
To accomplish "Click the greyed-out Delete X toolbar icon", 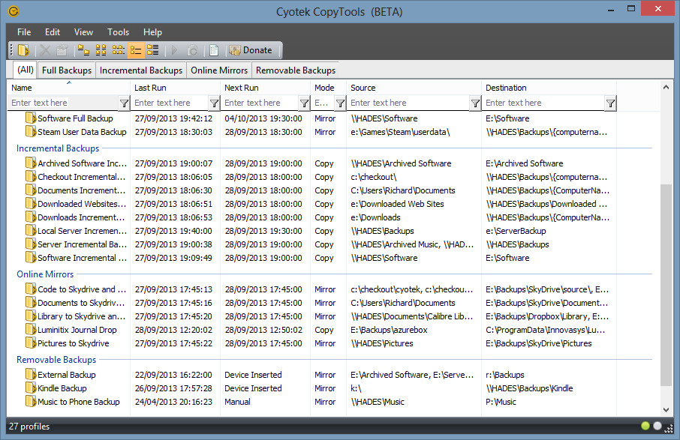I will click(x=45, y=50).
